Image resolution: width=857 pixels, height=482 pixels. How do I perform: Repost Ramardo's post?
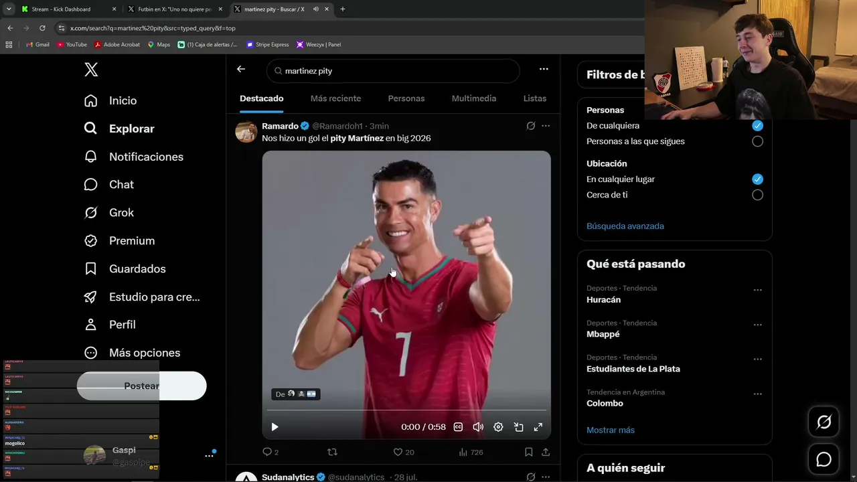click(x=332, y=452)
